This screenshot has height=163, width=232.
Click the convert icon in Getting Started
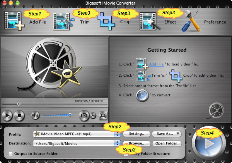(142, 96)
